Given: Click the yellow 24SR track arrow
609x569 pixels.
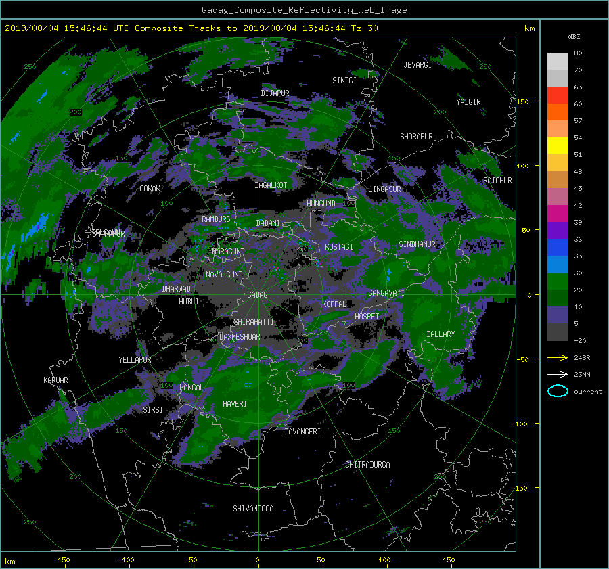Looking at the screenshot, I should tap(558, 358).
